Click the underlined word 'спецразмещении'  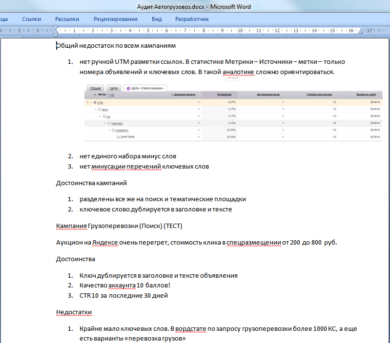tap(254, 243)
